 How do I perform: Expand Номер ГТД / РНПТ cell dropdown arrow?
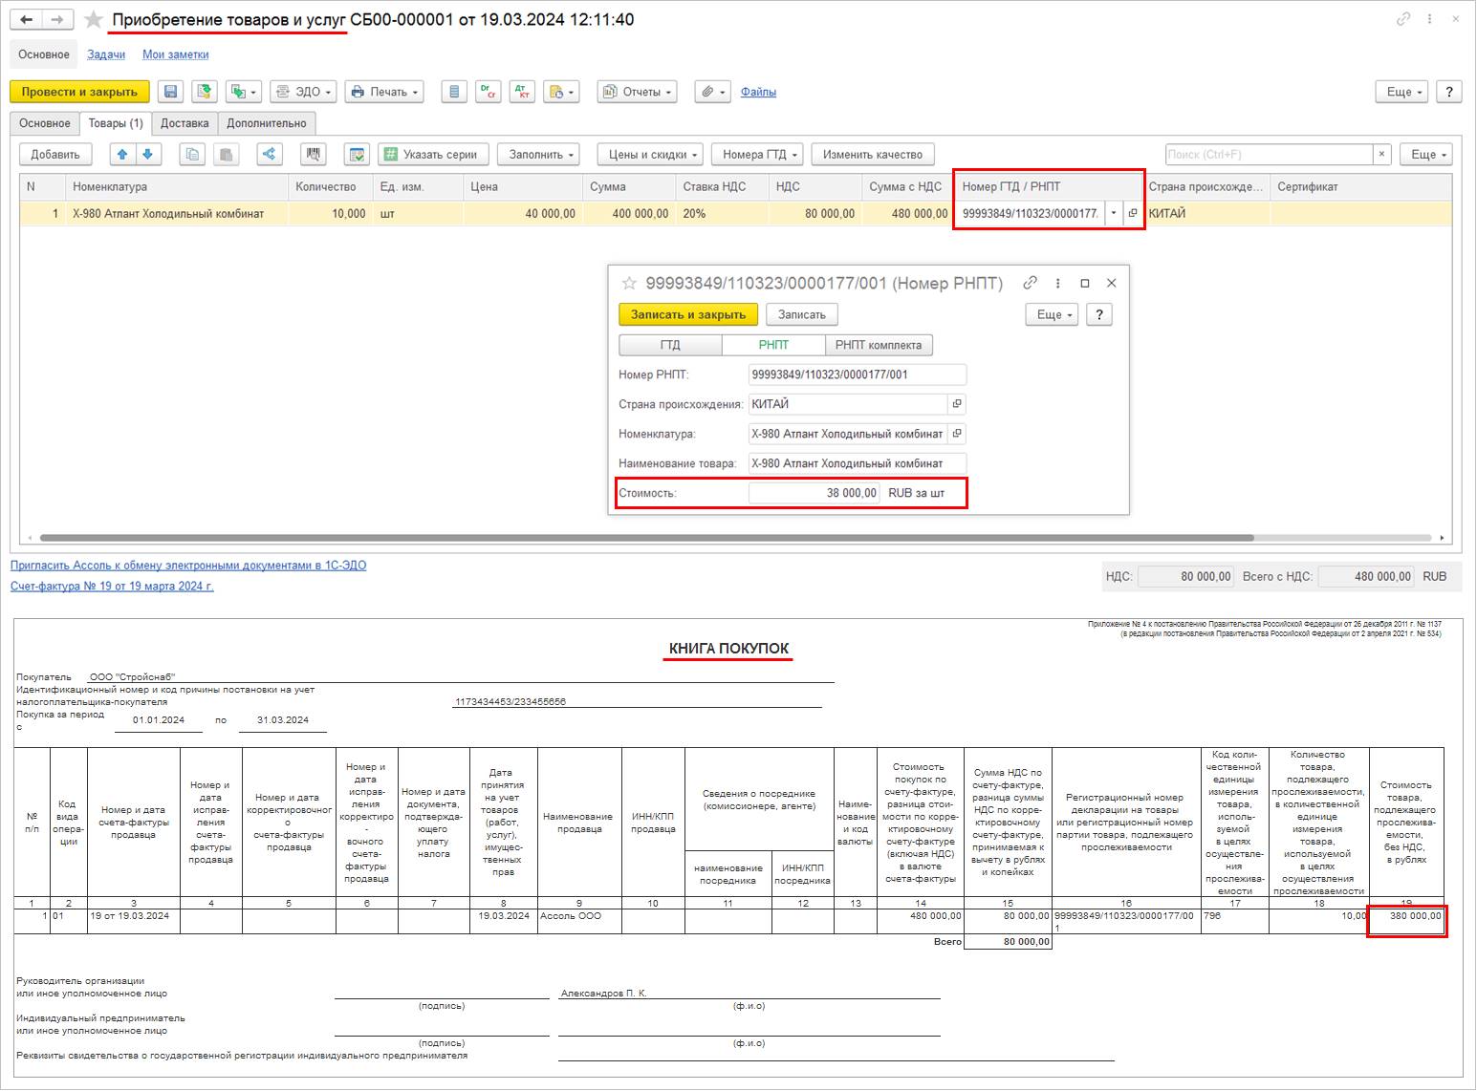[x=1114, y=214]
